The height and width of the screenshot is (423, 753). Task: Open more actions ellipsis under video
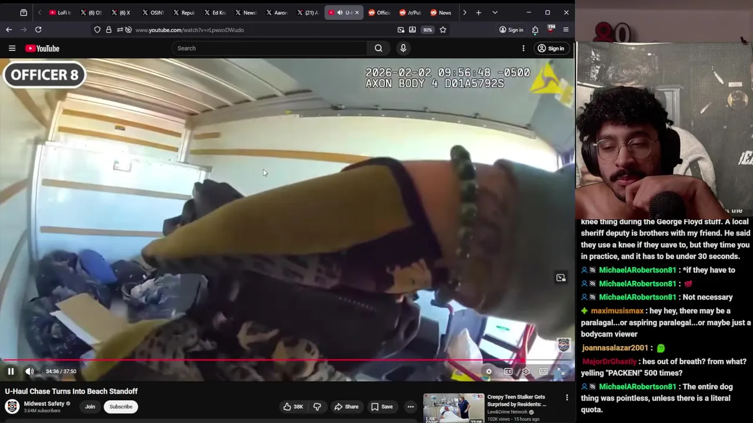tap(411, 407)
